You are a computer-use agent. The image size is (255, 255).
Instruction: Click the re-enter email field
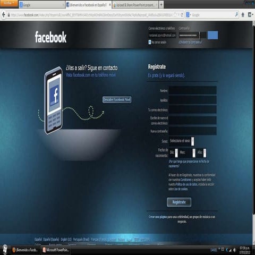[193, 121]
